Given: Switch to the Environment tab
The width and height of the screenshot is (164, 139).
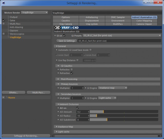Looking at the screenshot, I should (x=118, y=21).
